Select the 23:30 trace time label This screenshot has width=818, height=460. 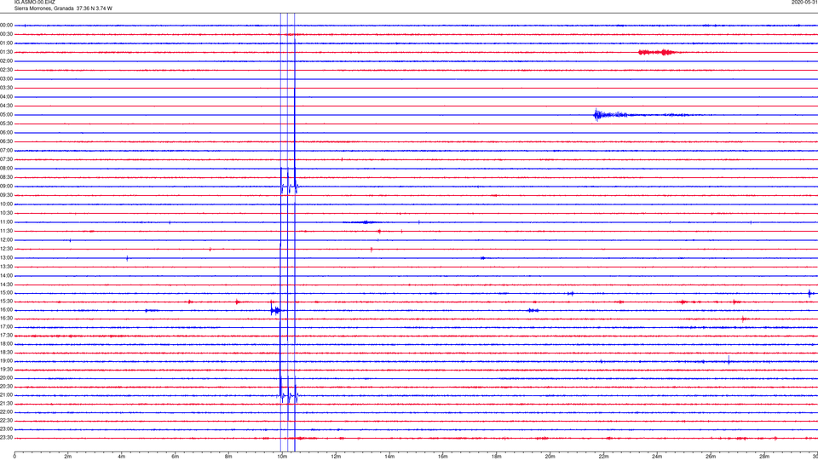(x=6, y=438)
